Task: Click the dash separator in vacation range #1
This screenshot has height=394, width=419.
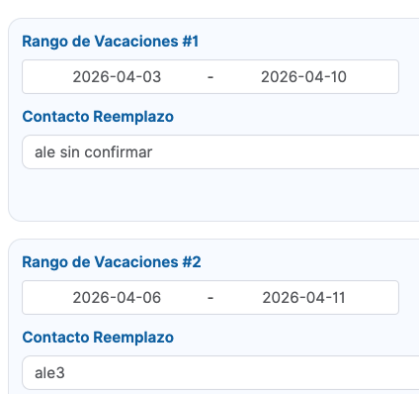Action: (x=210, y=77)
